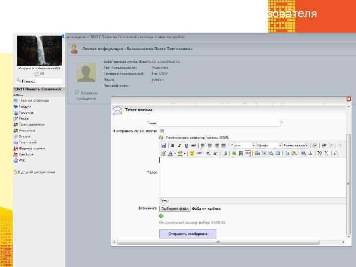The height and width of the screenshot is (267, 356).
Task: Open the messages icon showing (0)
Action: click(x=37, y=74)
